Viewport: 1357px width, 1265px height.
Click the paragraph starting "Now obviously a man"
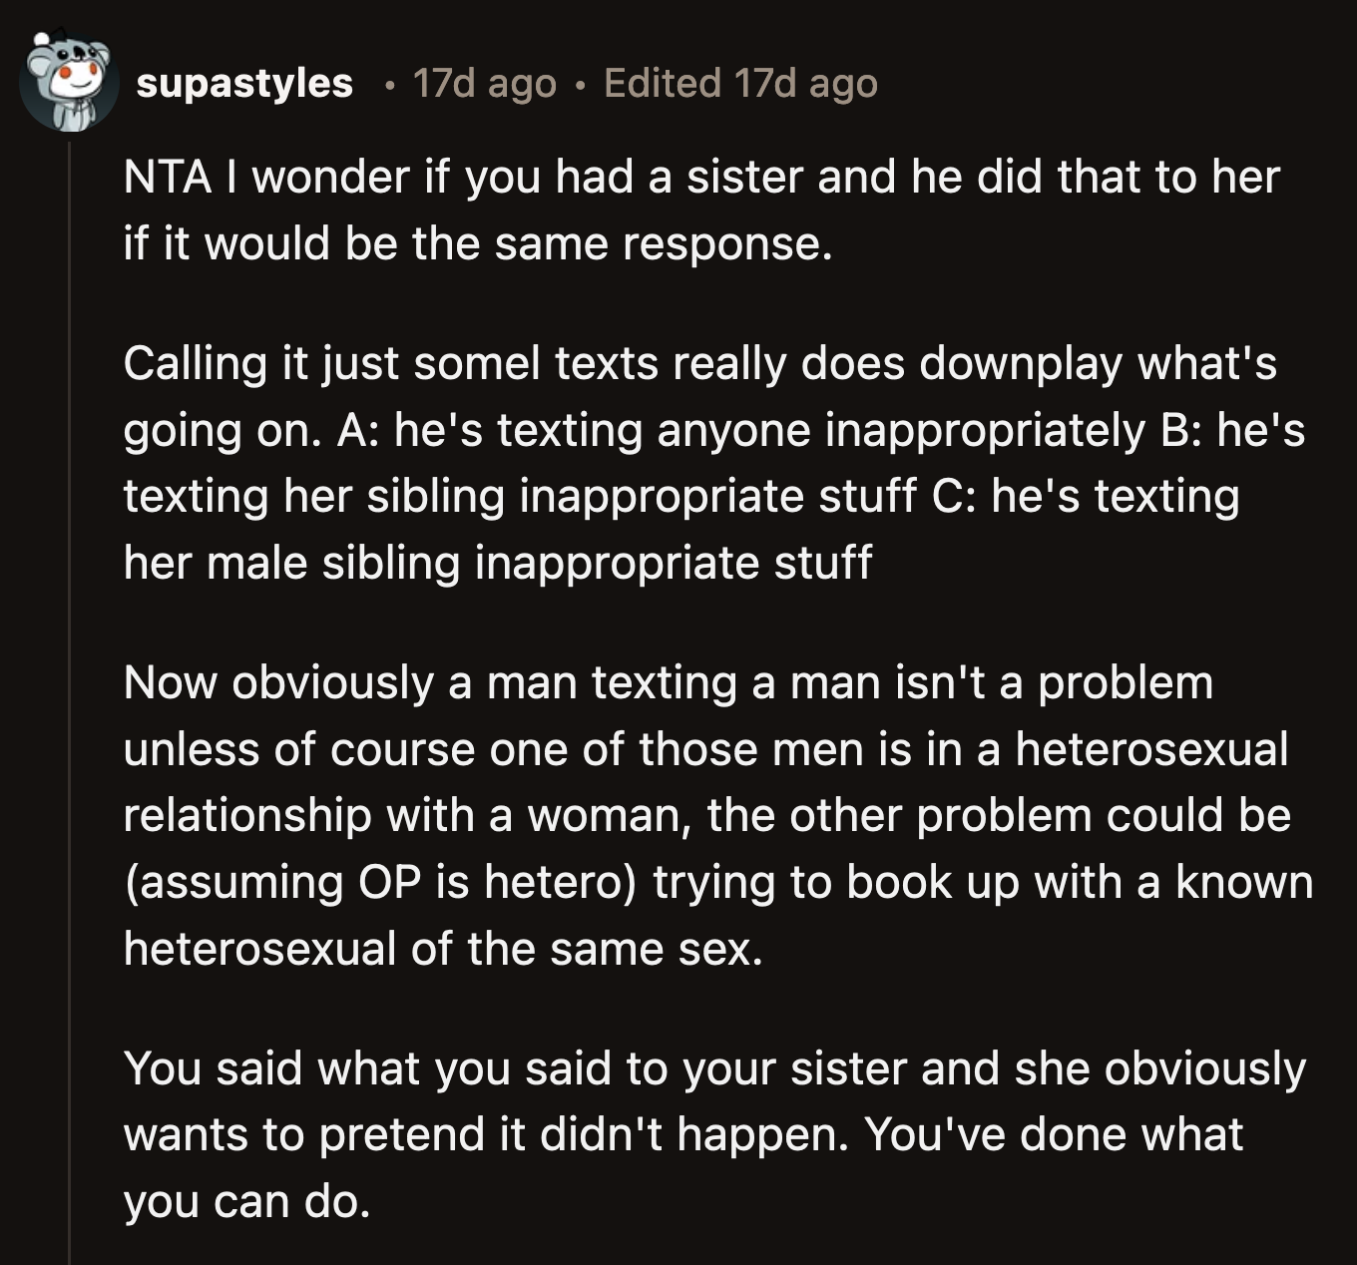click(698, 815)
